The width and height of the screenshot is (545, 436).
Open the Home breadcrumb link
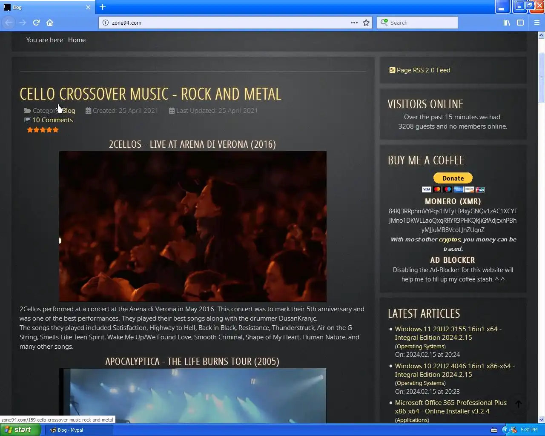(x=77, y=40)
